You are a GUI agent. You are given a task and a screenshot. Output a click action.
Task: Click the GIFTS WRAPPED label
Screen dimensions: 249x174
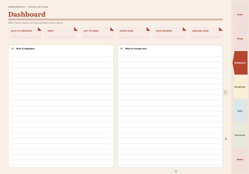pyautogui.click(x=164, y=31)
